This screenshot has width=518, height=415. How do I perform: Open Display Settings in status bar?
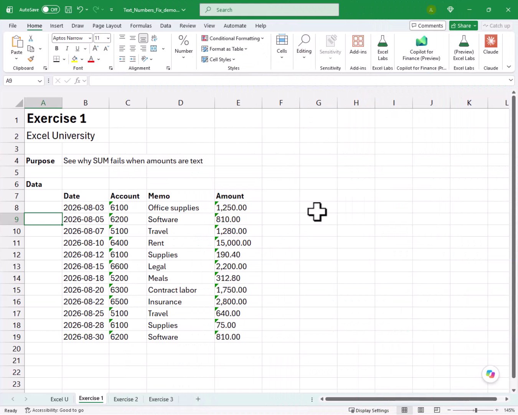click(369, 410)
